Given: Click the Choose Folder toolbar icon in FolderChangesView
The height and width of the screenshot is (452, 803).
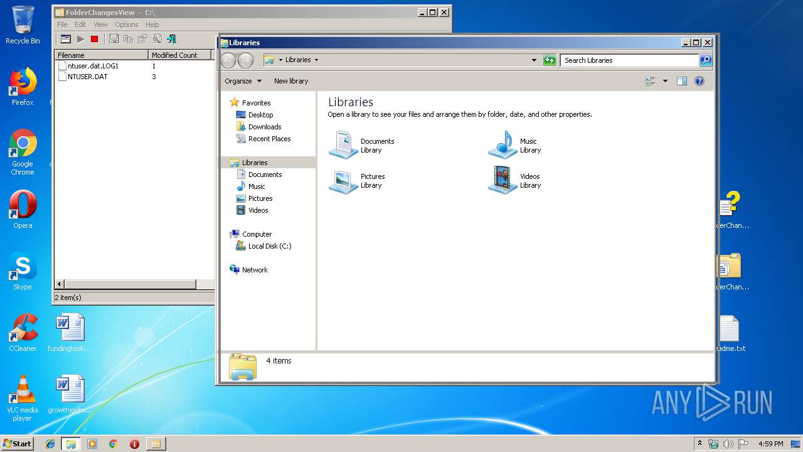Looking at the screenshot, I should point(65,39).
